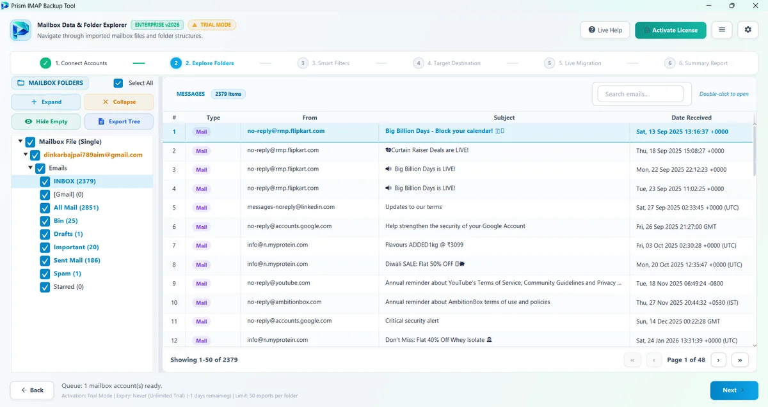Click the Mailbox Folders header button

point(51,83)
